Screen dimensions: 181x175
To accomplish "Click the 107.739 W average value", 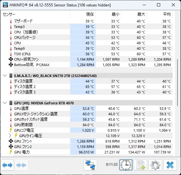I will [x=162, y=152].
